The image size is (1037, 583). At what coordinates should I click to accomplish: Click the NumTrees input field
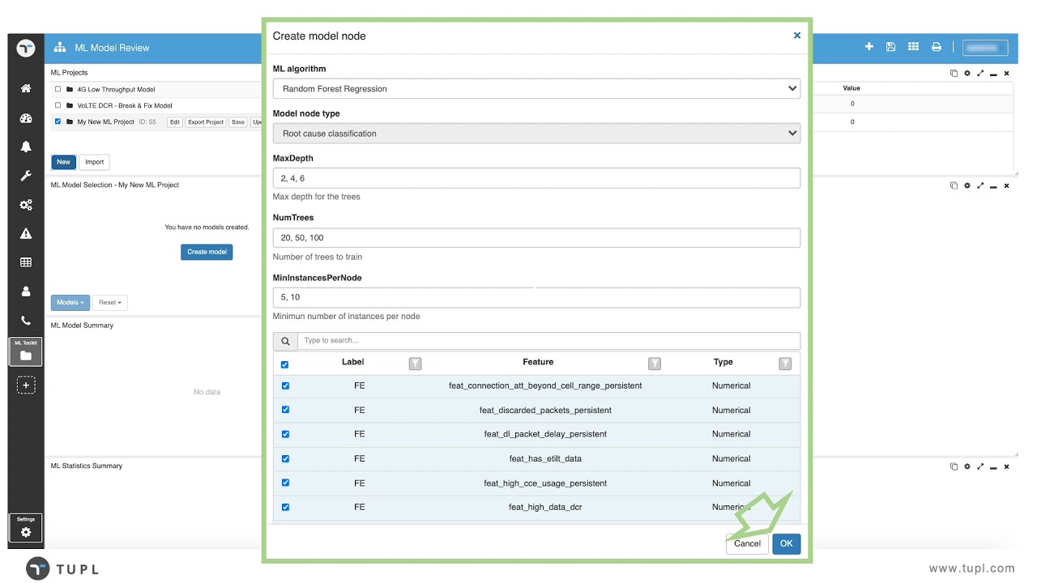536,237
